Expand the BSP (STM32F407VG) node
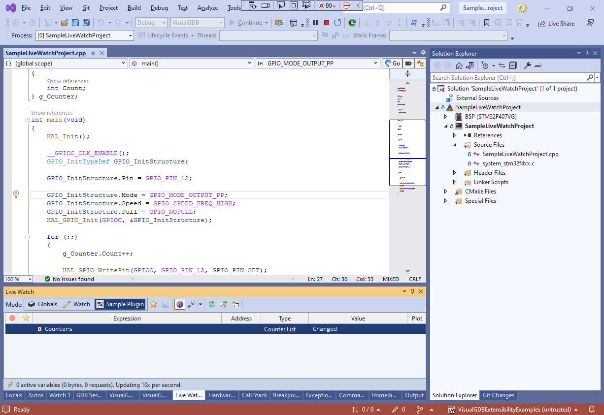This screenshot has width=604, height=415. pyautogui.click(x=445, y=117)
